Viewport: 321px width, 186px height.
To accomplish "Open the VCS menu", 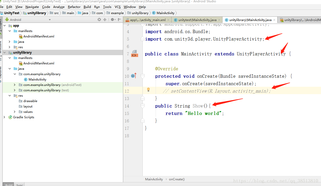I will coord(118,7).
